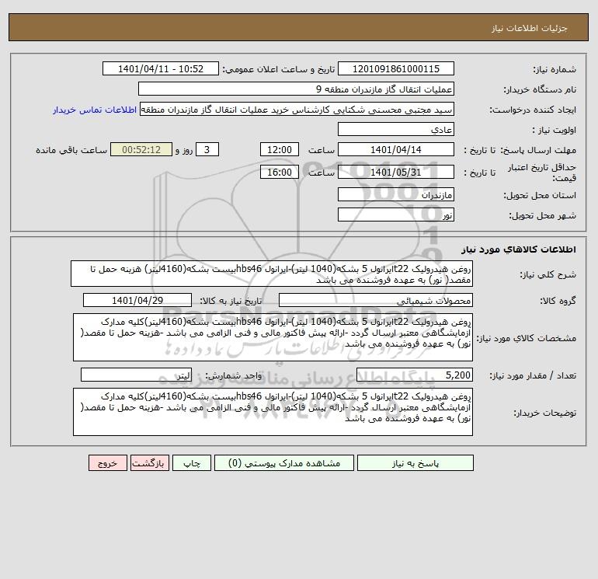The image size is (598, 579).
Task: Click the 'بازگشت' back button
Action: tap(149, 463)
